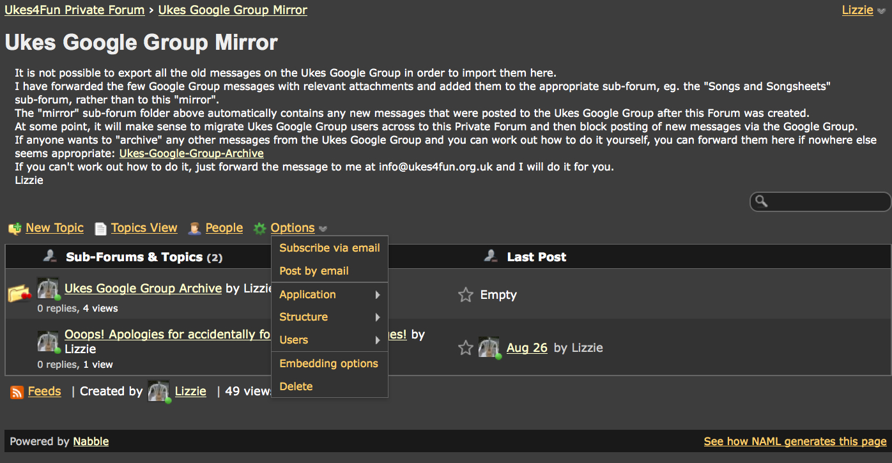Click Lizzie's avatar next to Created by

[x=158, y=391]
